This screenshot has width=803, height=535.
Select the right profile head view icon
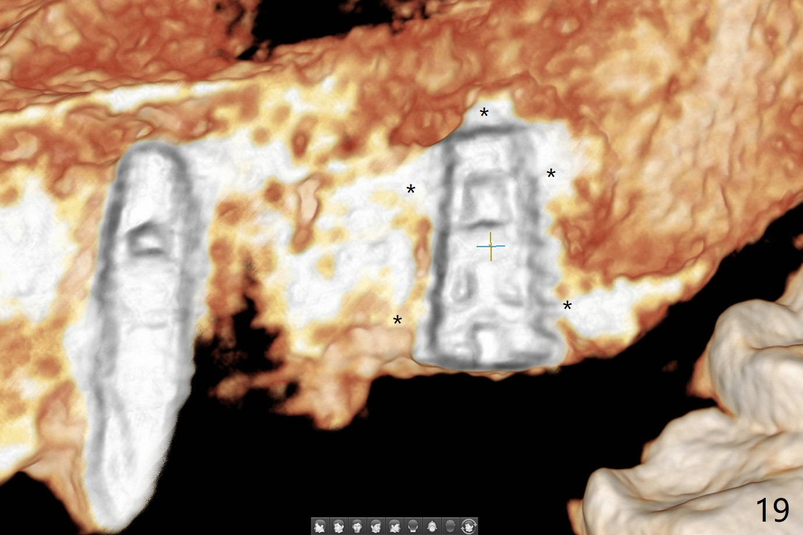click(395, 526)
